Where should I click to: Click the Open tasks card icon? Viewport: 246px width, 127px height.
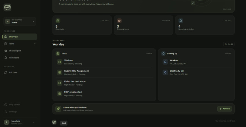(x=58, y=21)
